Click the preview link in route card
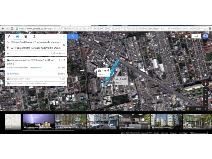 [x=61, y=74]
